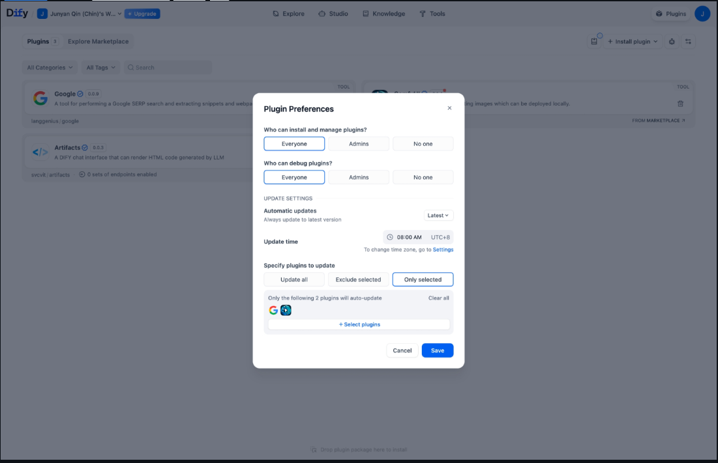Click the clock icon in update time
Screen dimensions: 718x463
pos(390,237)
